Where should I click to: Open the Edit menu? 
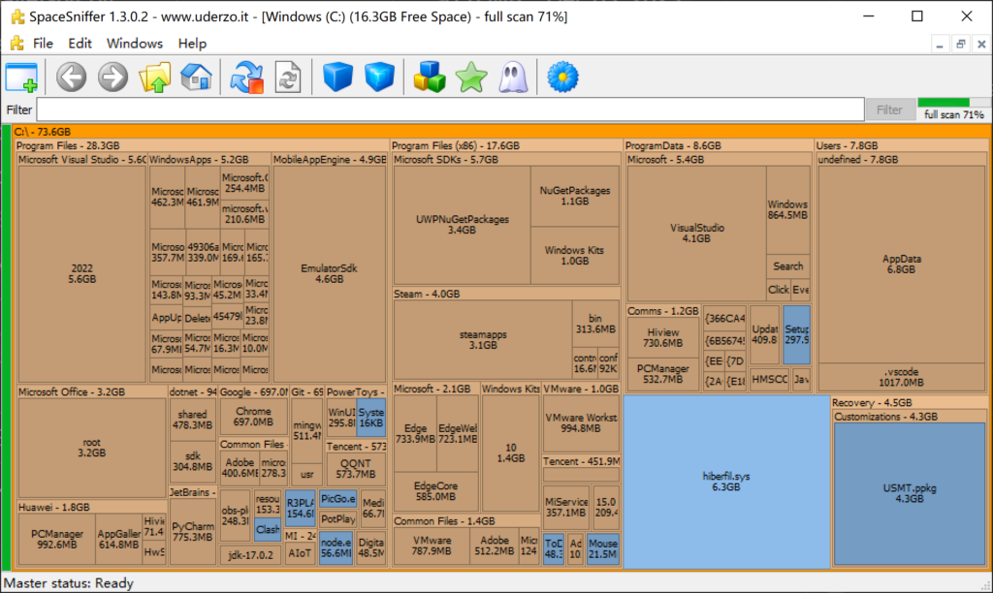point(80,43)
